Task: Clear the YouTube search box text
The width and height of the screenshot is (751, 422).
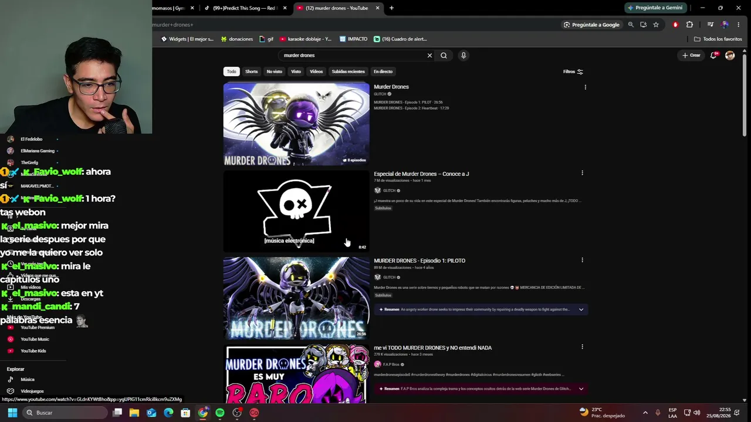Action: pyautogui.click(x=429, y=55)
